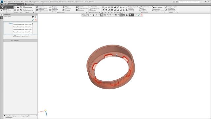Select Придать толщину command
This screenshot has height=119, width=211.
[53, 7]
